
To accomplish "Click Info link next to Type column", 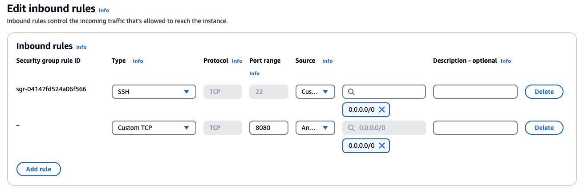I will (x=138, y=61).
